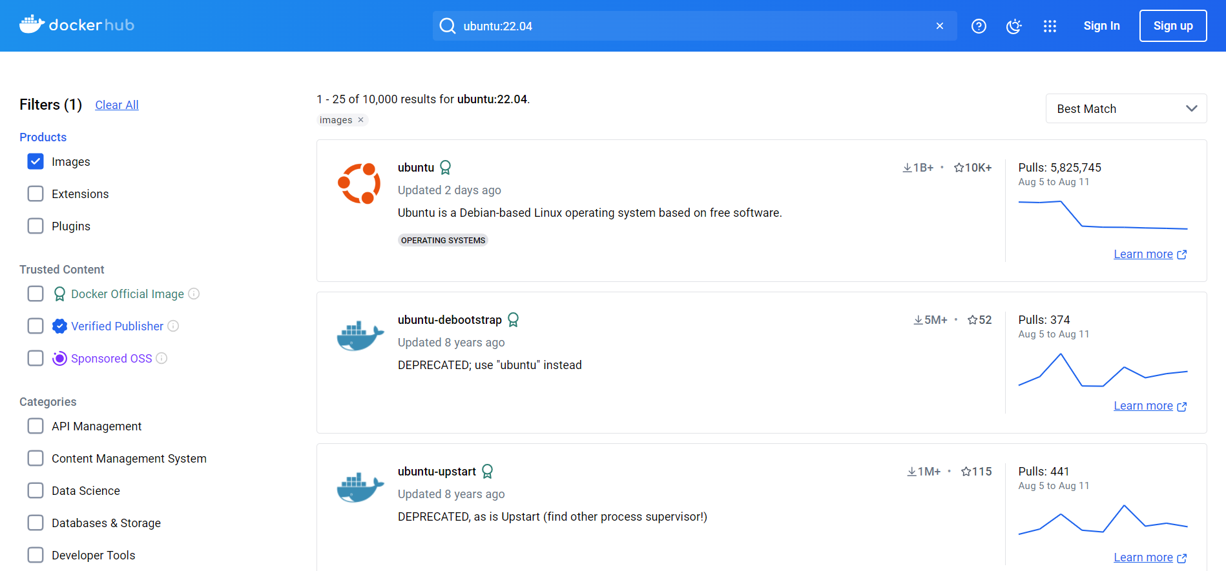Click the Verified Publisher blue check icon
Screen dimensions: 1226x571
[59, 326]
